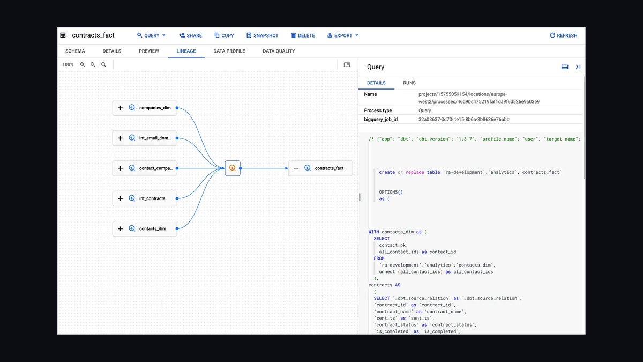
Task: Click the Process type value Query
Action: click(x=425, y=110)
